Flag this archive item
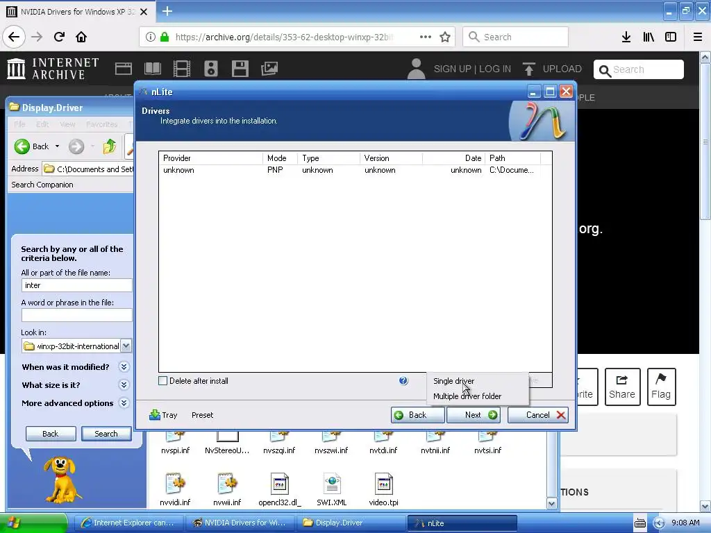The height and width of the screenshot is (533, 711). pyautogui.click(x=661, y=387)
